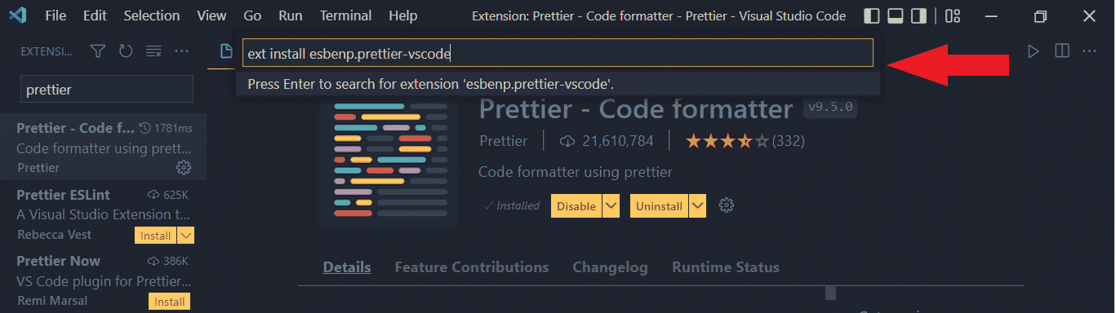Screen dimensions: 1116x313
Task: Click the 21,610,784 install count
Action: tap(606, 141)
